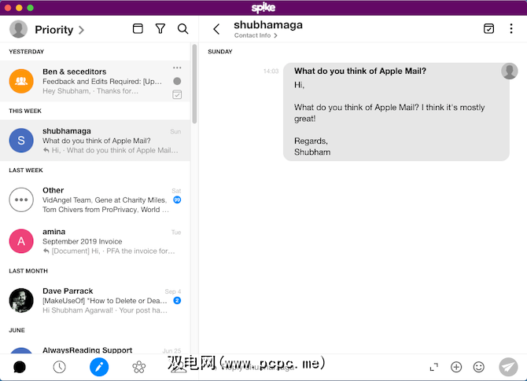527x381 pixels.
Task: Insert emoji with the smiley icon
Action: tap(478, 367)
